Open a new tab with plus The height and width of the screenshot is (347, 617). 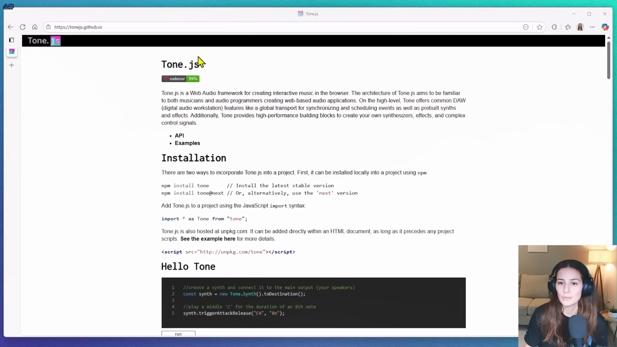12,65
